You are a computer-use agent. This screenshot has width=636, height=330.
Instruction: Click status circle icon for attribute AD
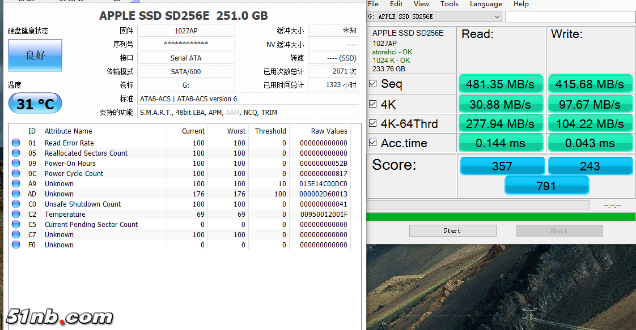coord(16,194)
